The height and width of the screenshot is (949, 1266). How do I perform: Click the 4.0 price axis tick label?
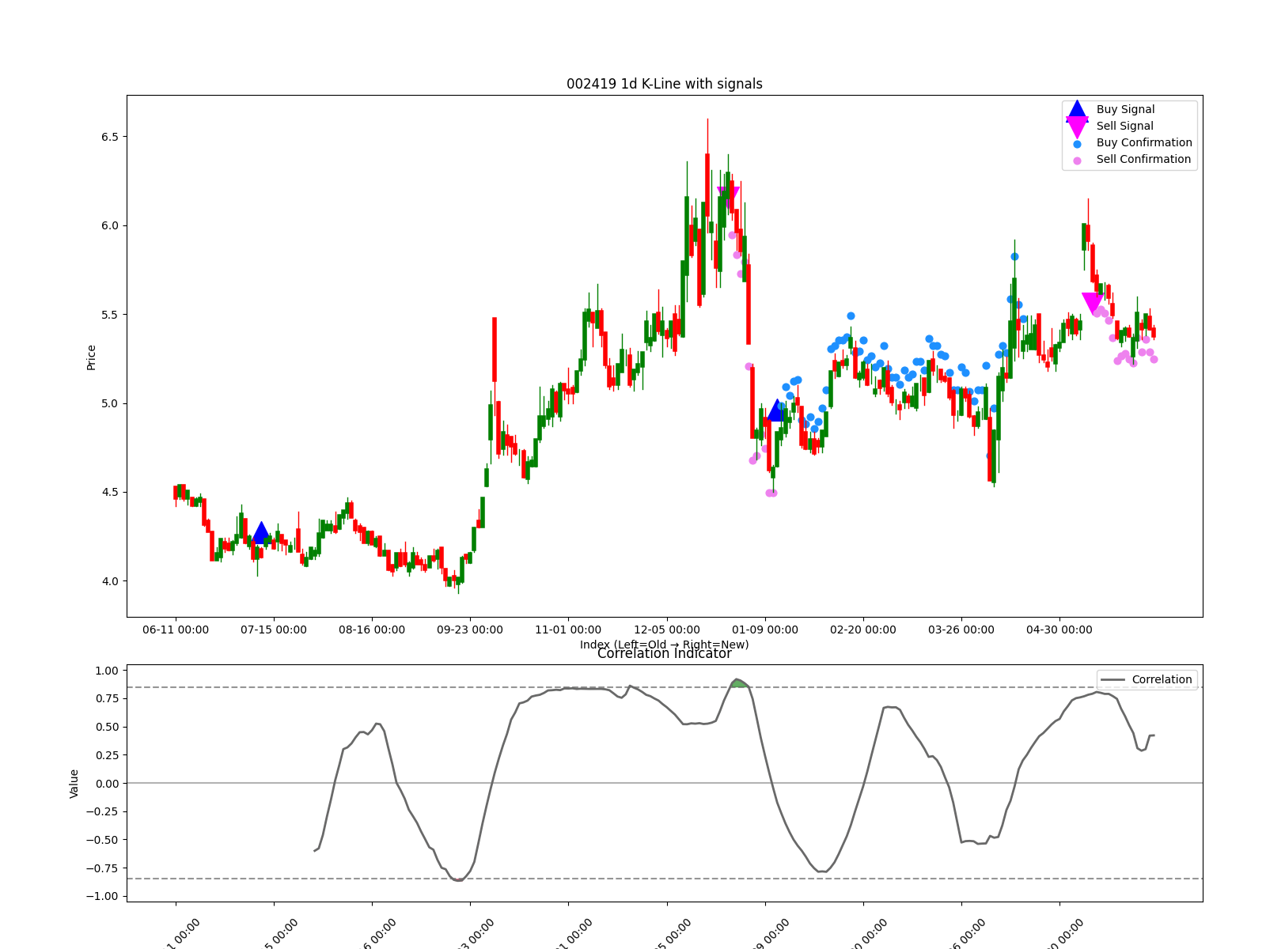(x=109, y=581)
